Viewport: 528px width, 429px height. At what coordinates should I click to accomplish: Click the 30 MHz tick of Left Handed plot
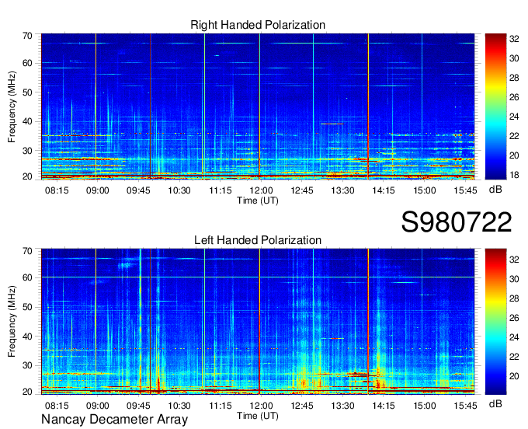[27, 365]
